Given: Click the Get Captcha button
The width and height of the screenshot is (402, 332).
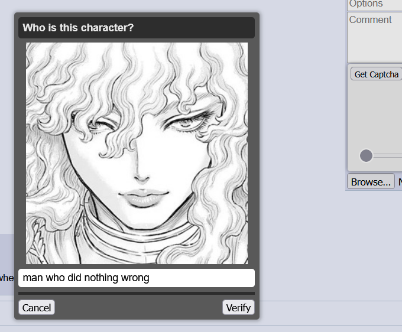Looking at the screenshot, I should (376, 74).
